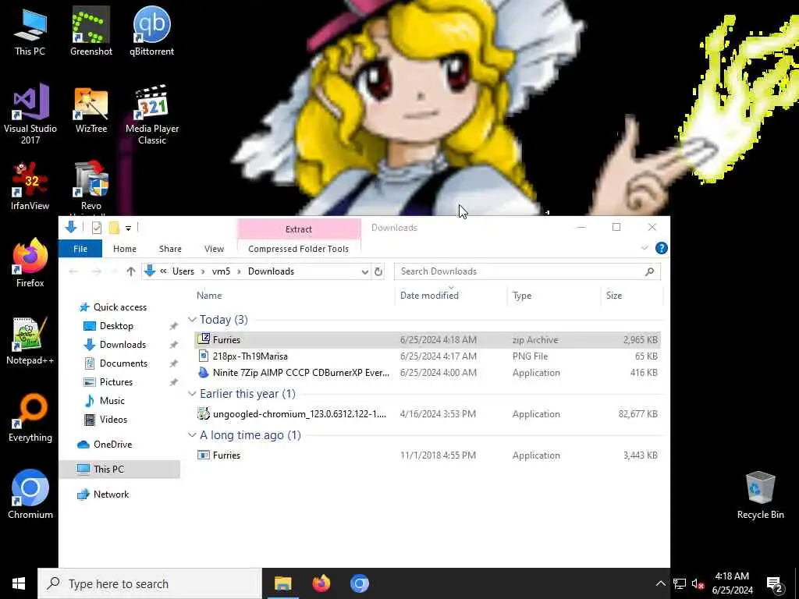
Task: Collapse the Earlier this year (1) group
Action: click(192, 394)
